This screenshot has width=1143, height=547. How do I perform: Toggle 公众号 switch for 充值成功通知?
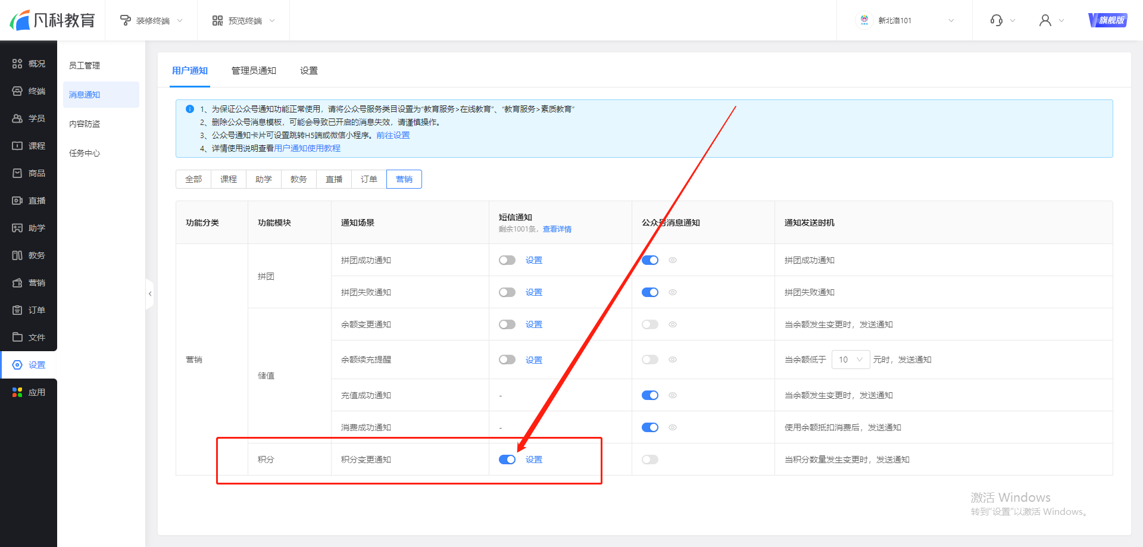point(650,395)
